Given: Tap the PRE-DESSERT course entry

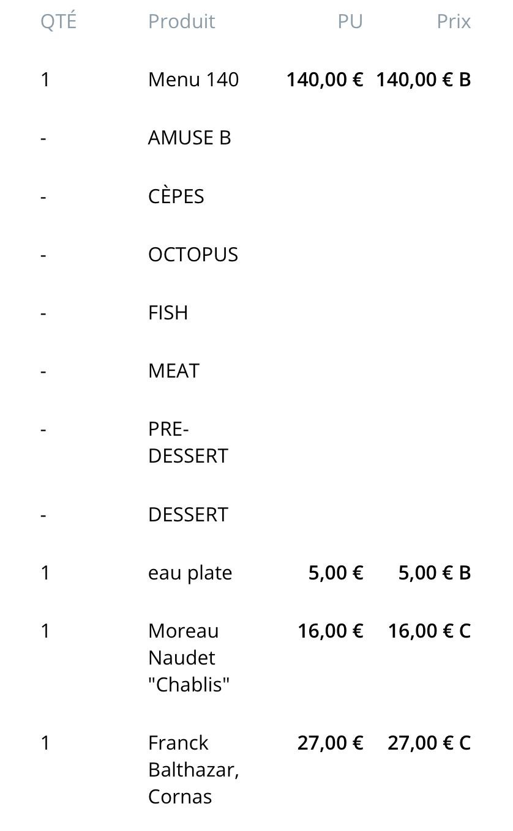Looking at the screenshot, I should 187,442.
